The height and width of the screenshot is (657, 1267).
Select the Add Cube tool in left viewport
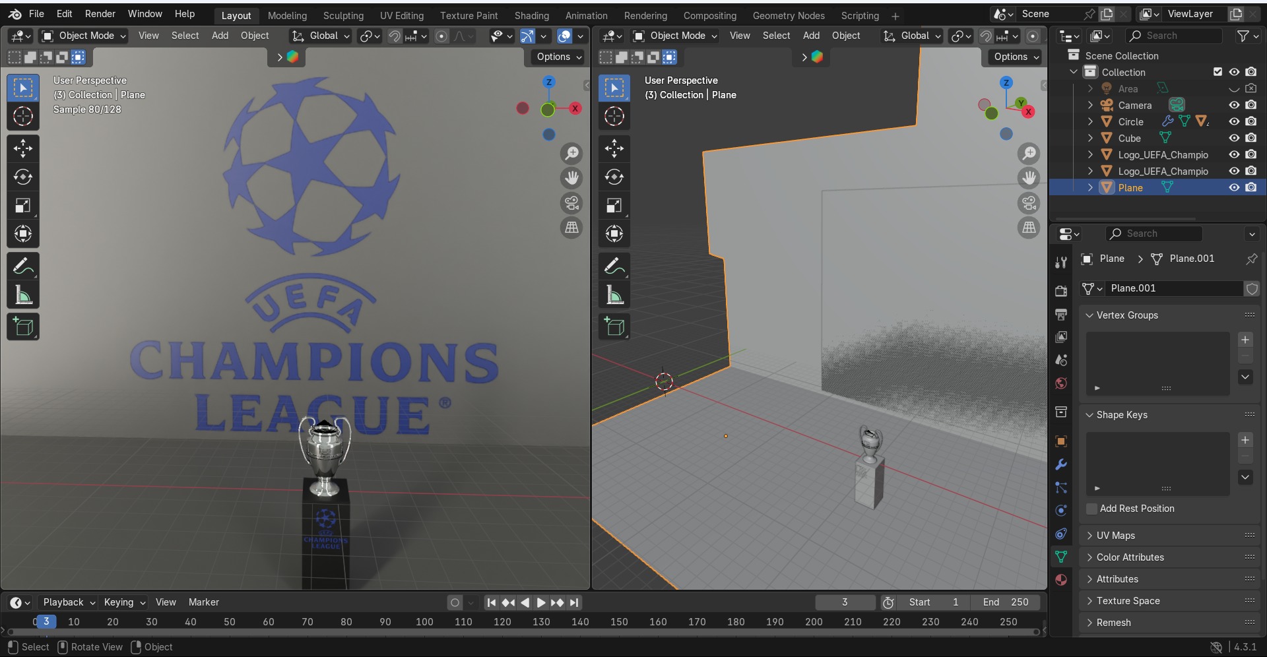23,327
